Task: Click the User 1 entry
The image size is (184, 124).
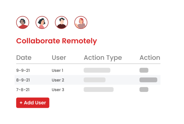Action: pos(58,70)
